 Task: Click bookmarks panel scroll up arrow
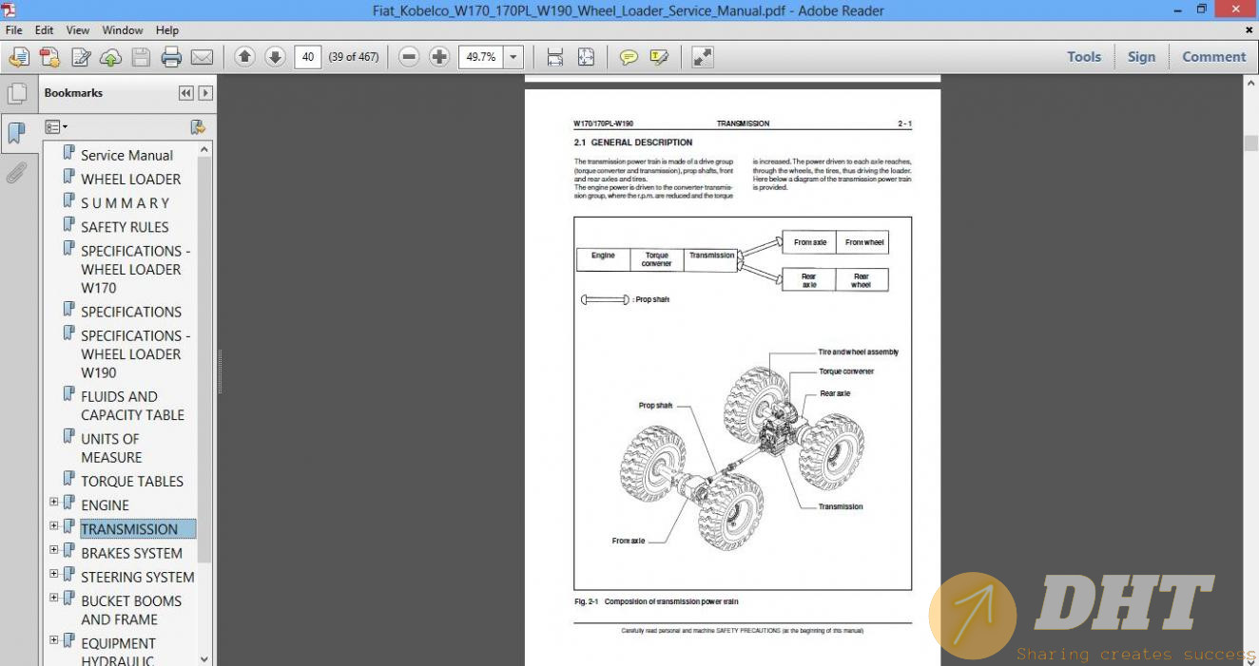click(x=204, y=150)
